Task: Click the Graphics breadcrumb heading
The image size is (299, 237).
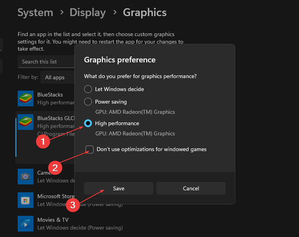Action: (145, 12)
